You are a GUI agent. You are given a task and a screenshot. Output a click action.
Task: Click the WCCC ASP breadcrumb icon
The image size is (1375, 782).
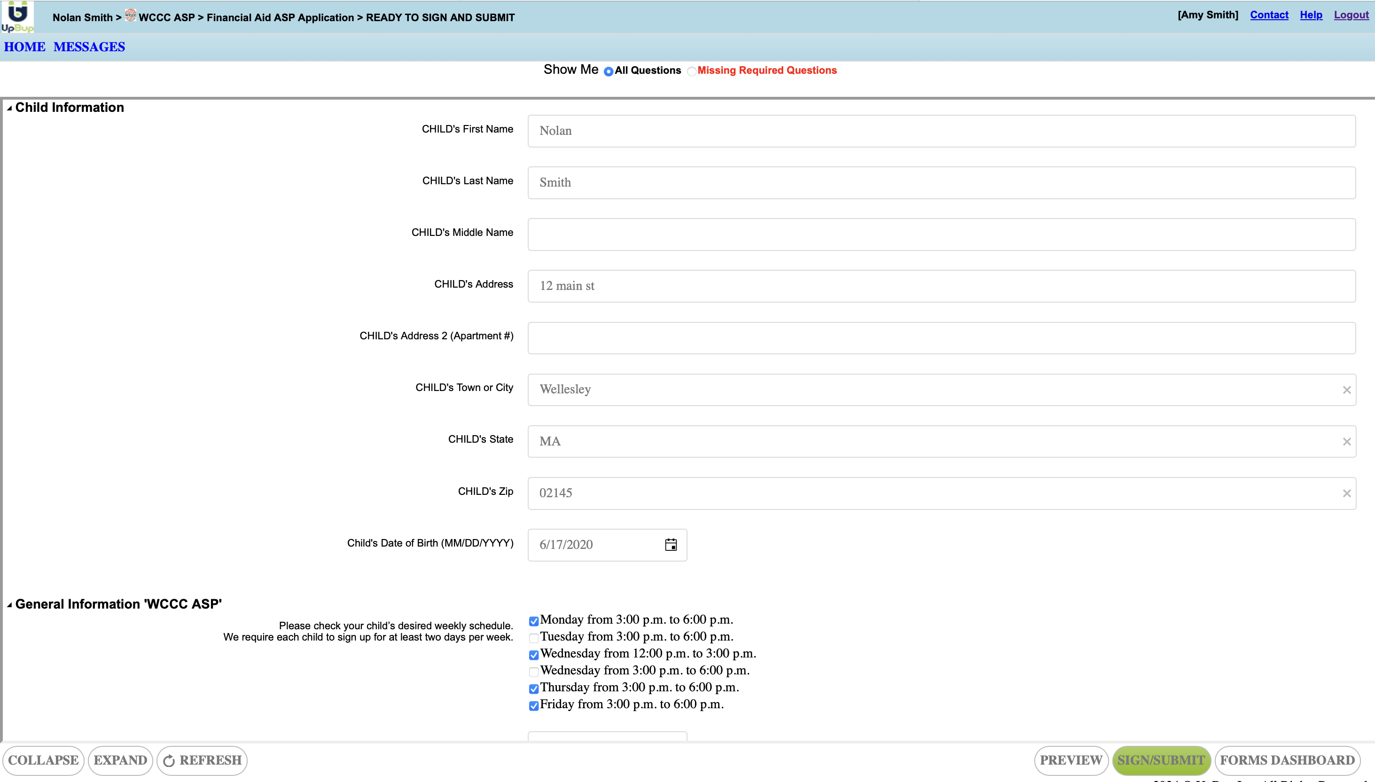(131, 16)
